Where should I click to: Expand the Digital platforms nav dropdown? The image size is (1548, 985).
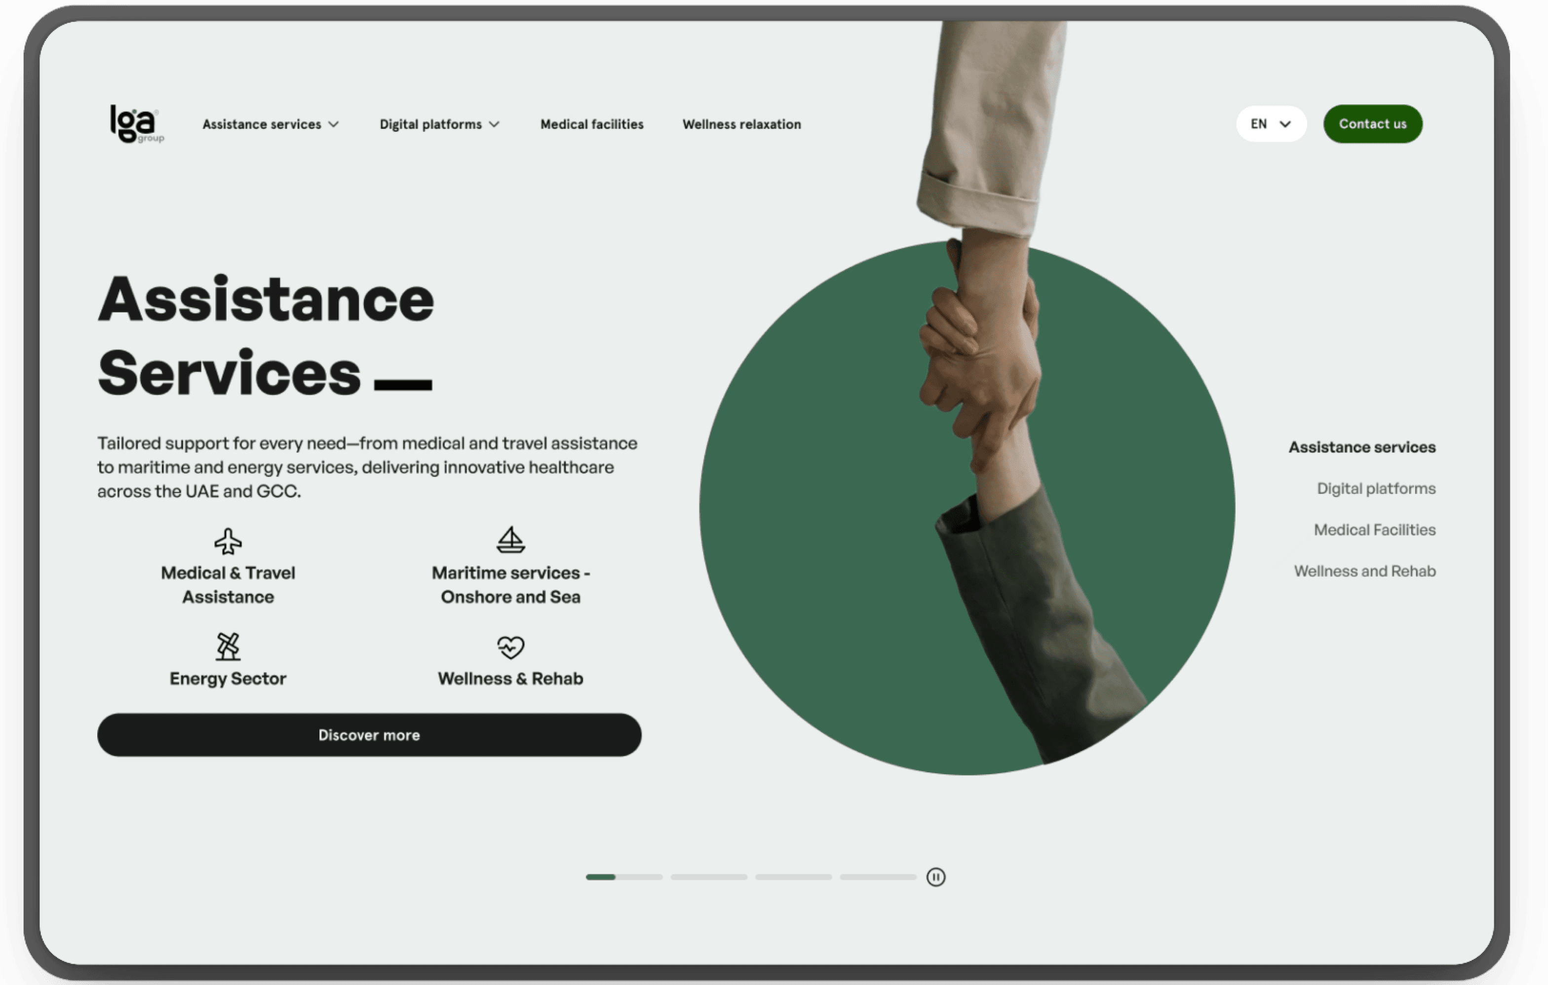click(439, 124)
